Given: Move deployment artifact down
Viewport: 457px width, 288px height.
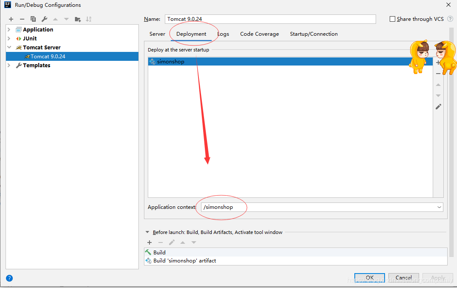Looking at the screenshot, I should click(438, 96).
